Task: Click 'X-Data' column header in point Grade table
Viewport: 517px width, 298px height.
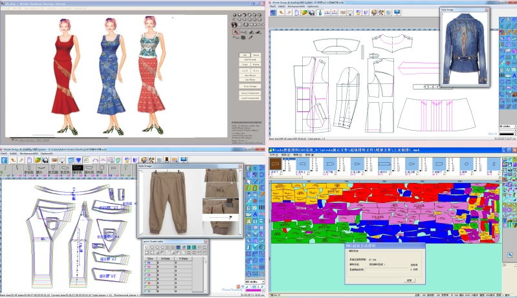Action: (165, 259)
